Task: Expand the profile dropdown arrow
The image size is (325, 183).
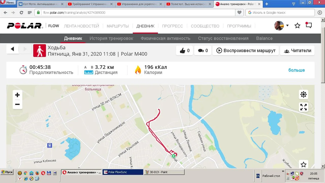Action: pyautogui.click(x=287, y=25)
